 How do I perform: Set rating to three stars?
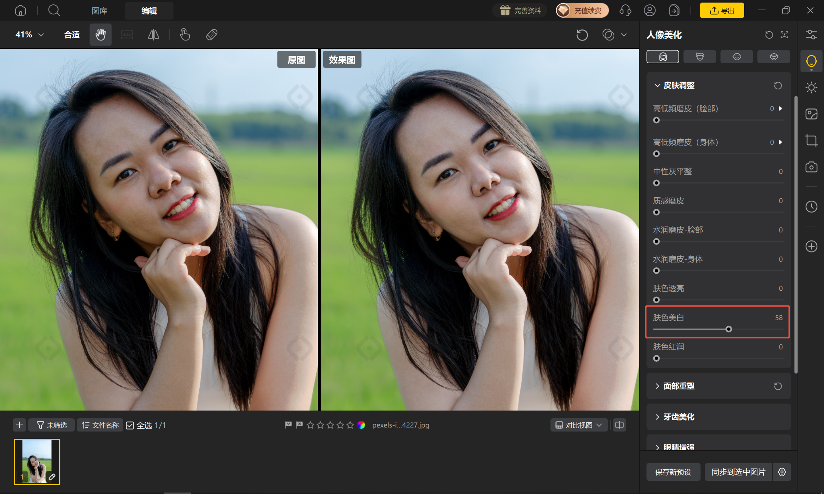point(330,425)
